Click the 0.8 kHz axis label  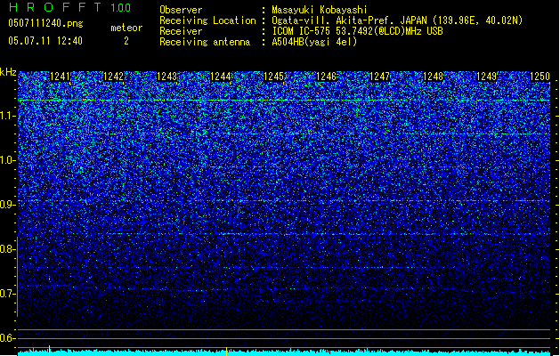pyautogui.click(x=8, y=249)
